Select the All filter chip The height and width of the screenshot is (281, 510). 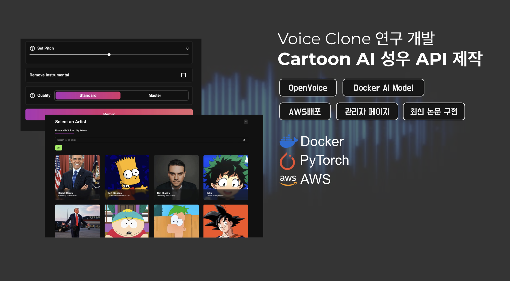pos(59,148)
